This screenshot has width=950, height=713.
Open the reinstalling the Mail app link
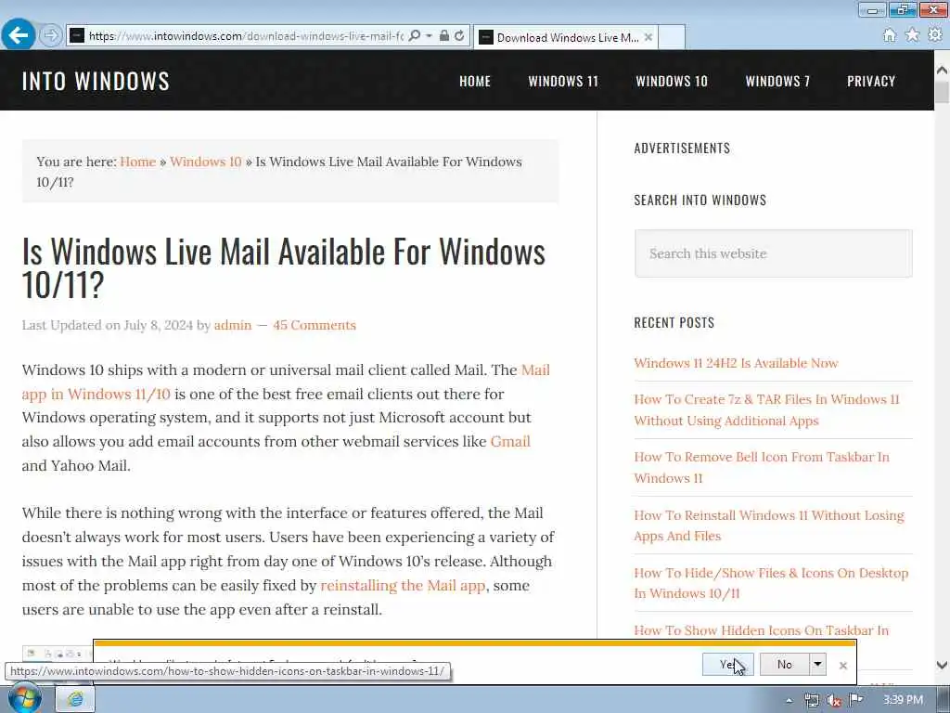(403, 586)
